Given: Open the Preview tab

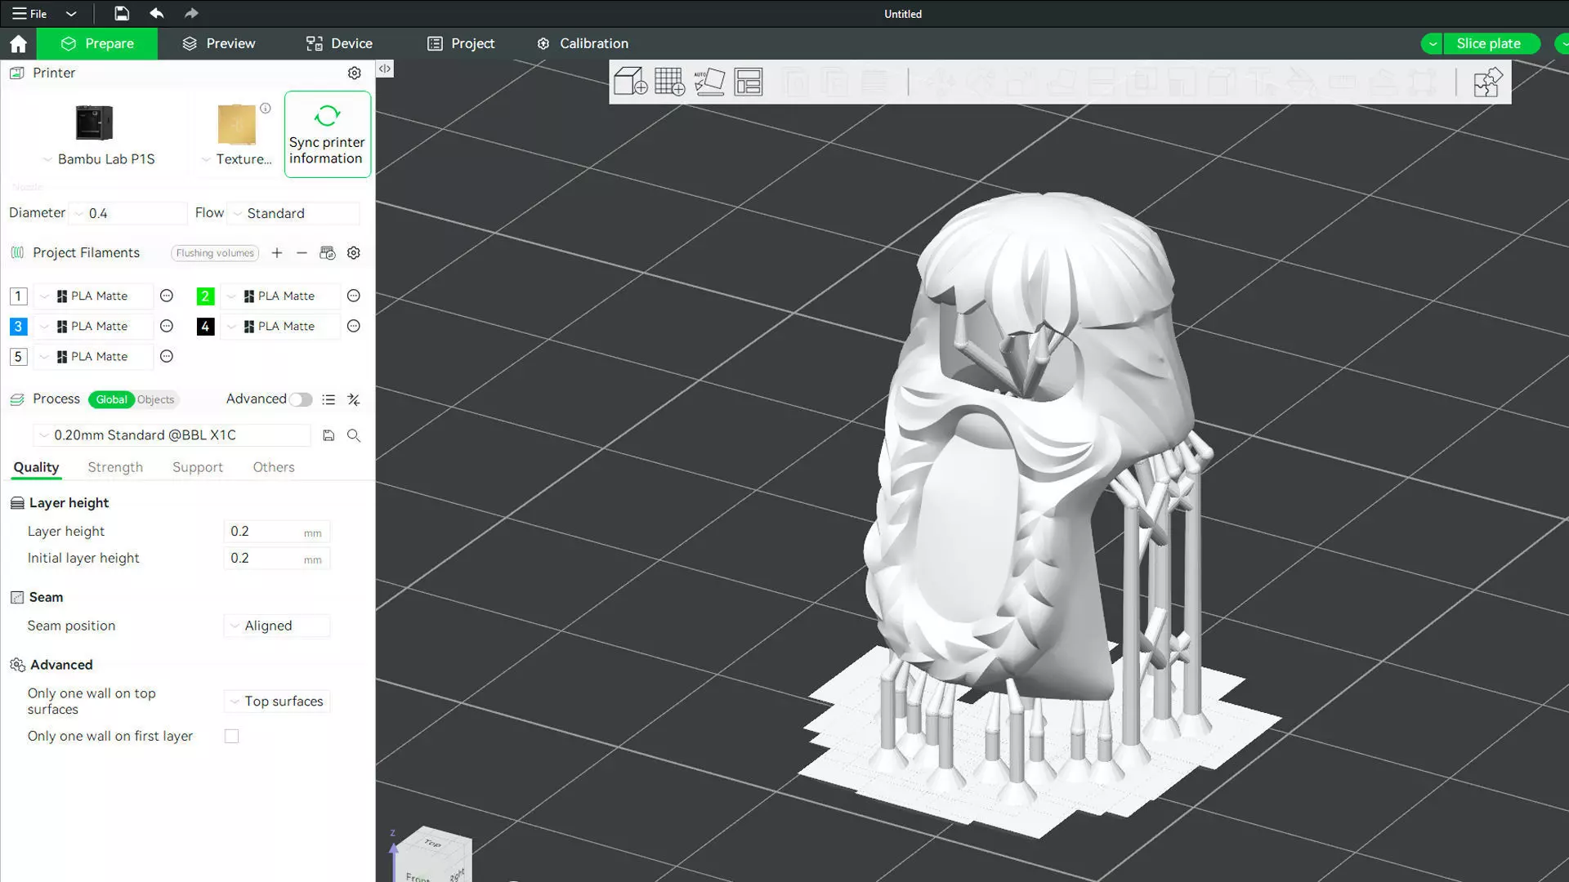Looking at the screenshot, I should (218, 43).
